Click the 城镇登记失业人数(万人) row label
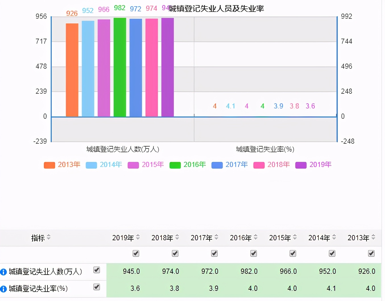Viewport: 385px width, 301px height. 45,272
